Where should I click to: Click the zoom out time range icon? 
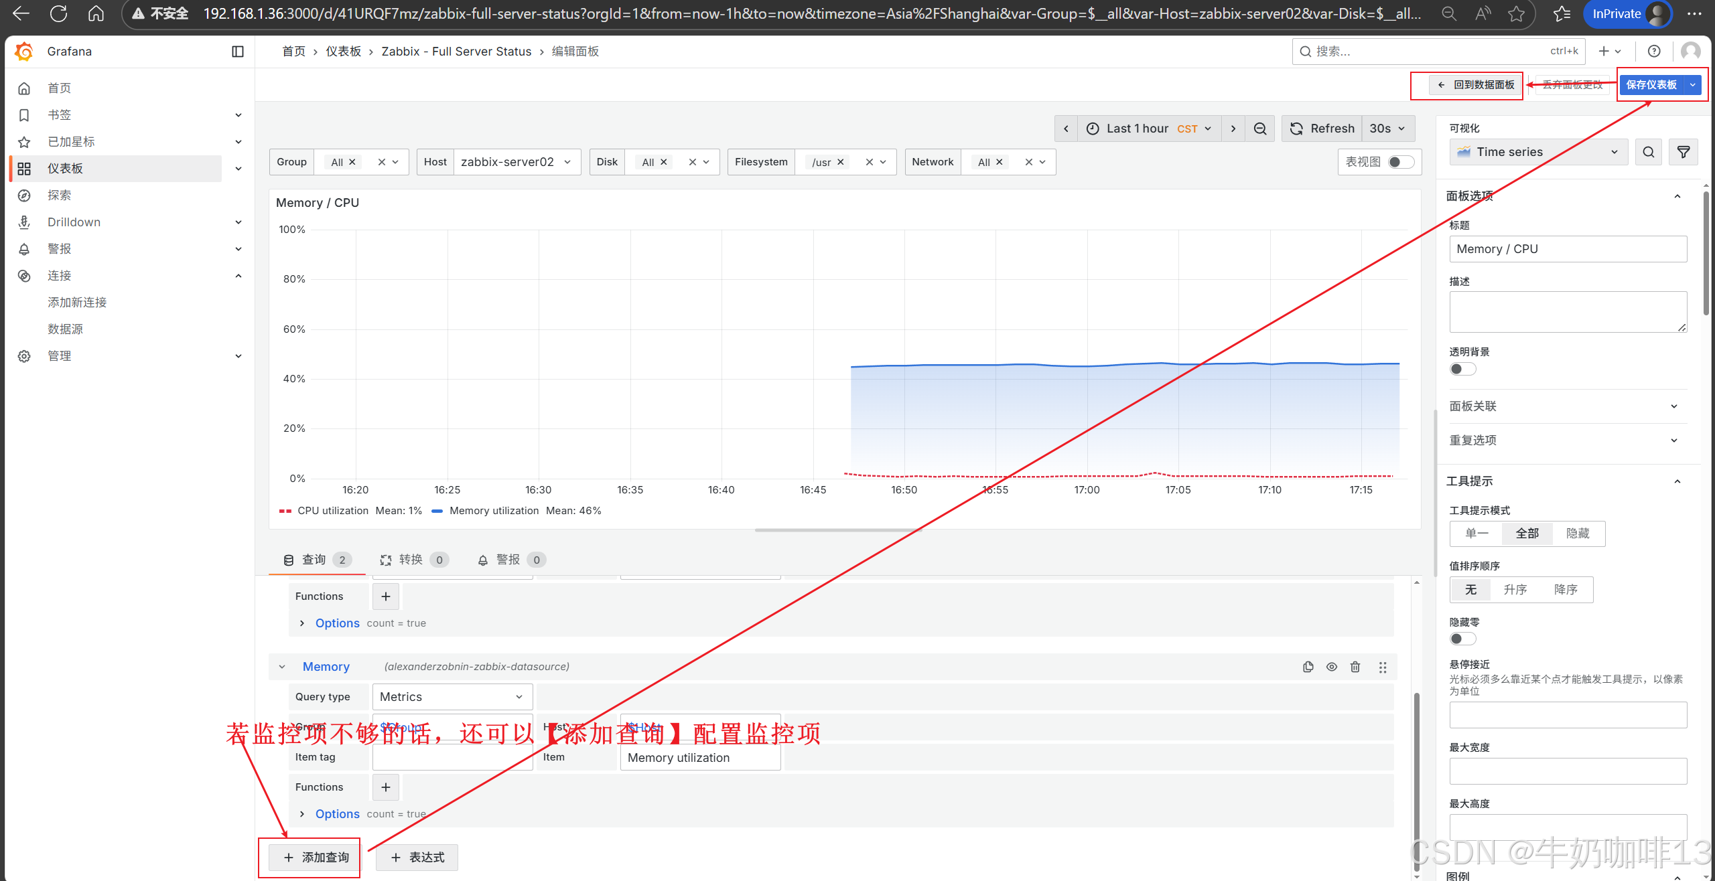[x=1259, y=129]
